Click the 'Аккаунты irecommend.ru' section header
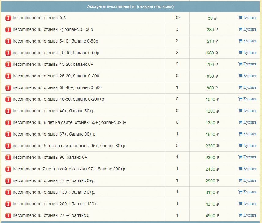The image size is (262, 223). point(131,6)
